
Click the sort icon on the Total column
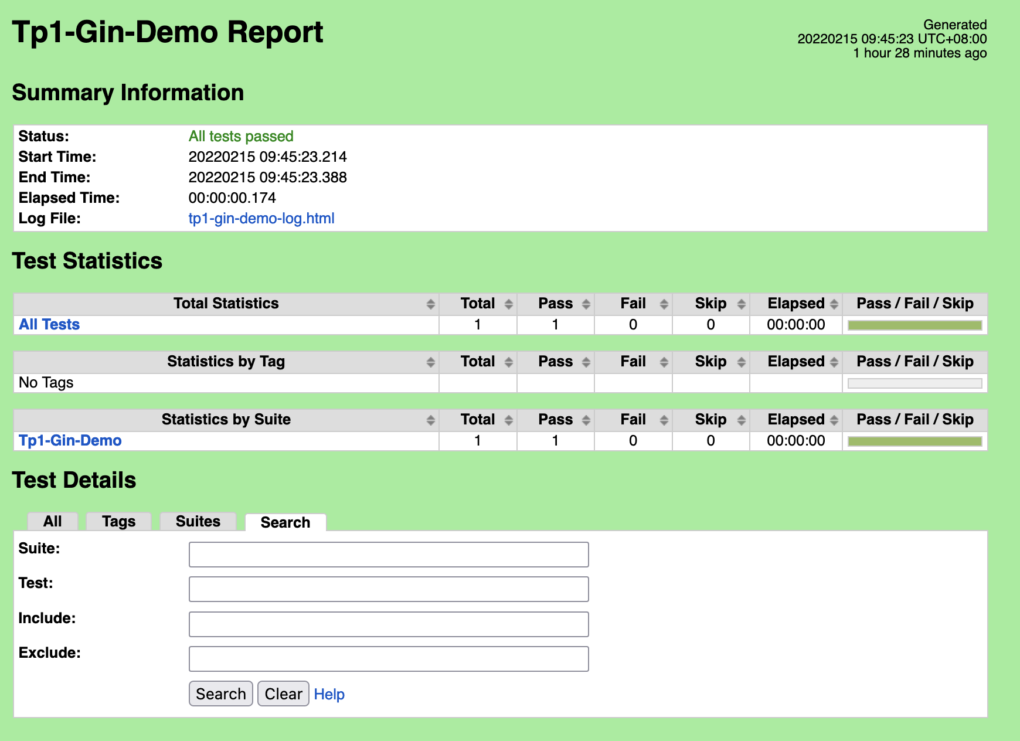pos(508,304)
